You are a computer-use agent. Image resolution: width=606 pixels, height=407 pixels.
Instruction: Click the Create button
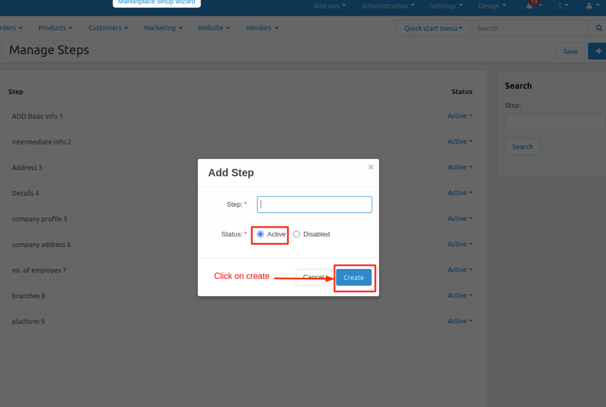coord(354,278)
